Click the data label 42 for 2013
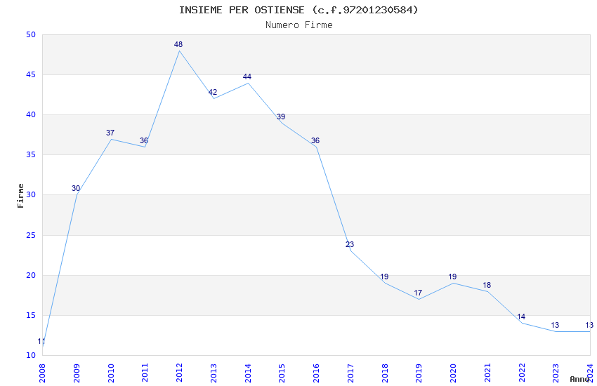The image size is (597, 386). click(x=212, y=92)
